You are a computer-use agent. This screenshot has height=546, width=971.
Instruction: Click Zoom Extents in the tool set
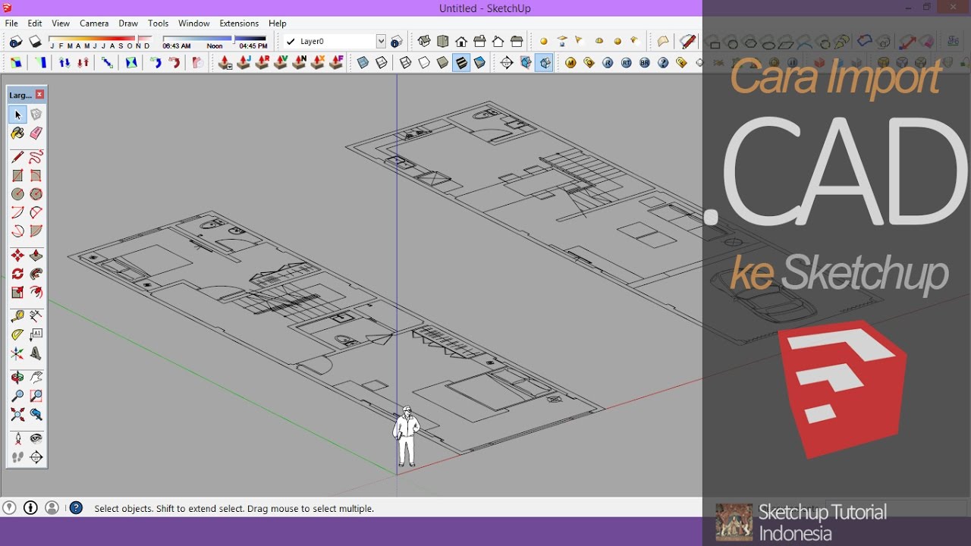tap(18, 415)
